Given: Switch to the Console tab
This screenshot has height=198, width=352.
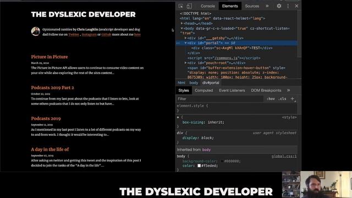Looking at the screenshot, I should coord(208,6).
